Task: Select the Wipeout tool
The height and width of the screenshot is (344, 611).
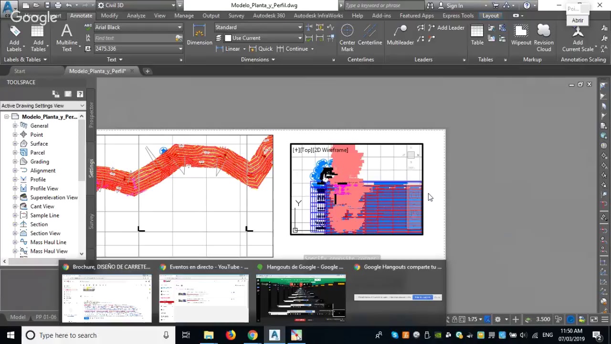Action: point(521,35)
